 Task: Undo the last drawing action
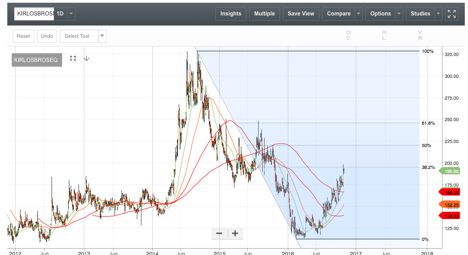point(47,36)
